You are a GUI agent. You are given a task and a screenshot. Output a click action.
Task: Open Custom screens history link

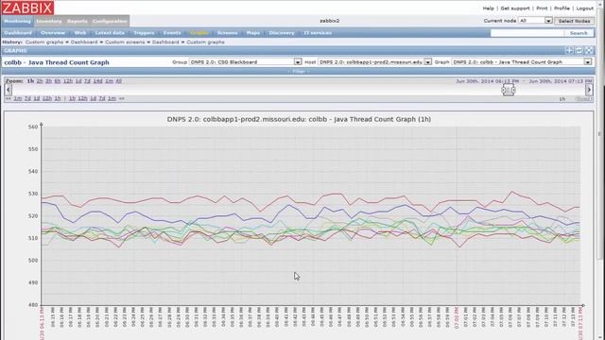(125, 42)
